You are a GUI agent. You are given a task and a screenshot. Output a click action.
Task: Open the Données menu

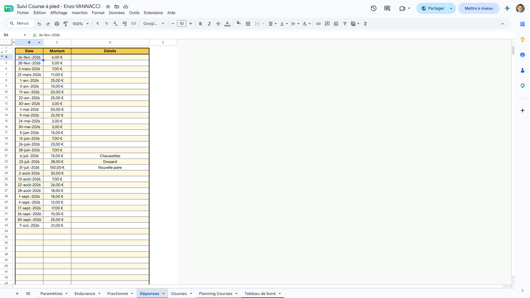(117, 13)
